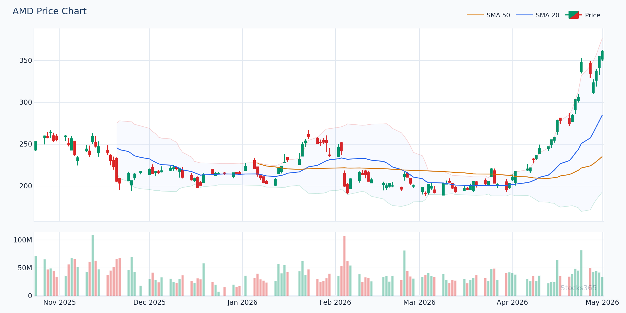Click the Apr 2026 date label
This screenshot has width=626, height=313.
512,302
